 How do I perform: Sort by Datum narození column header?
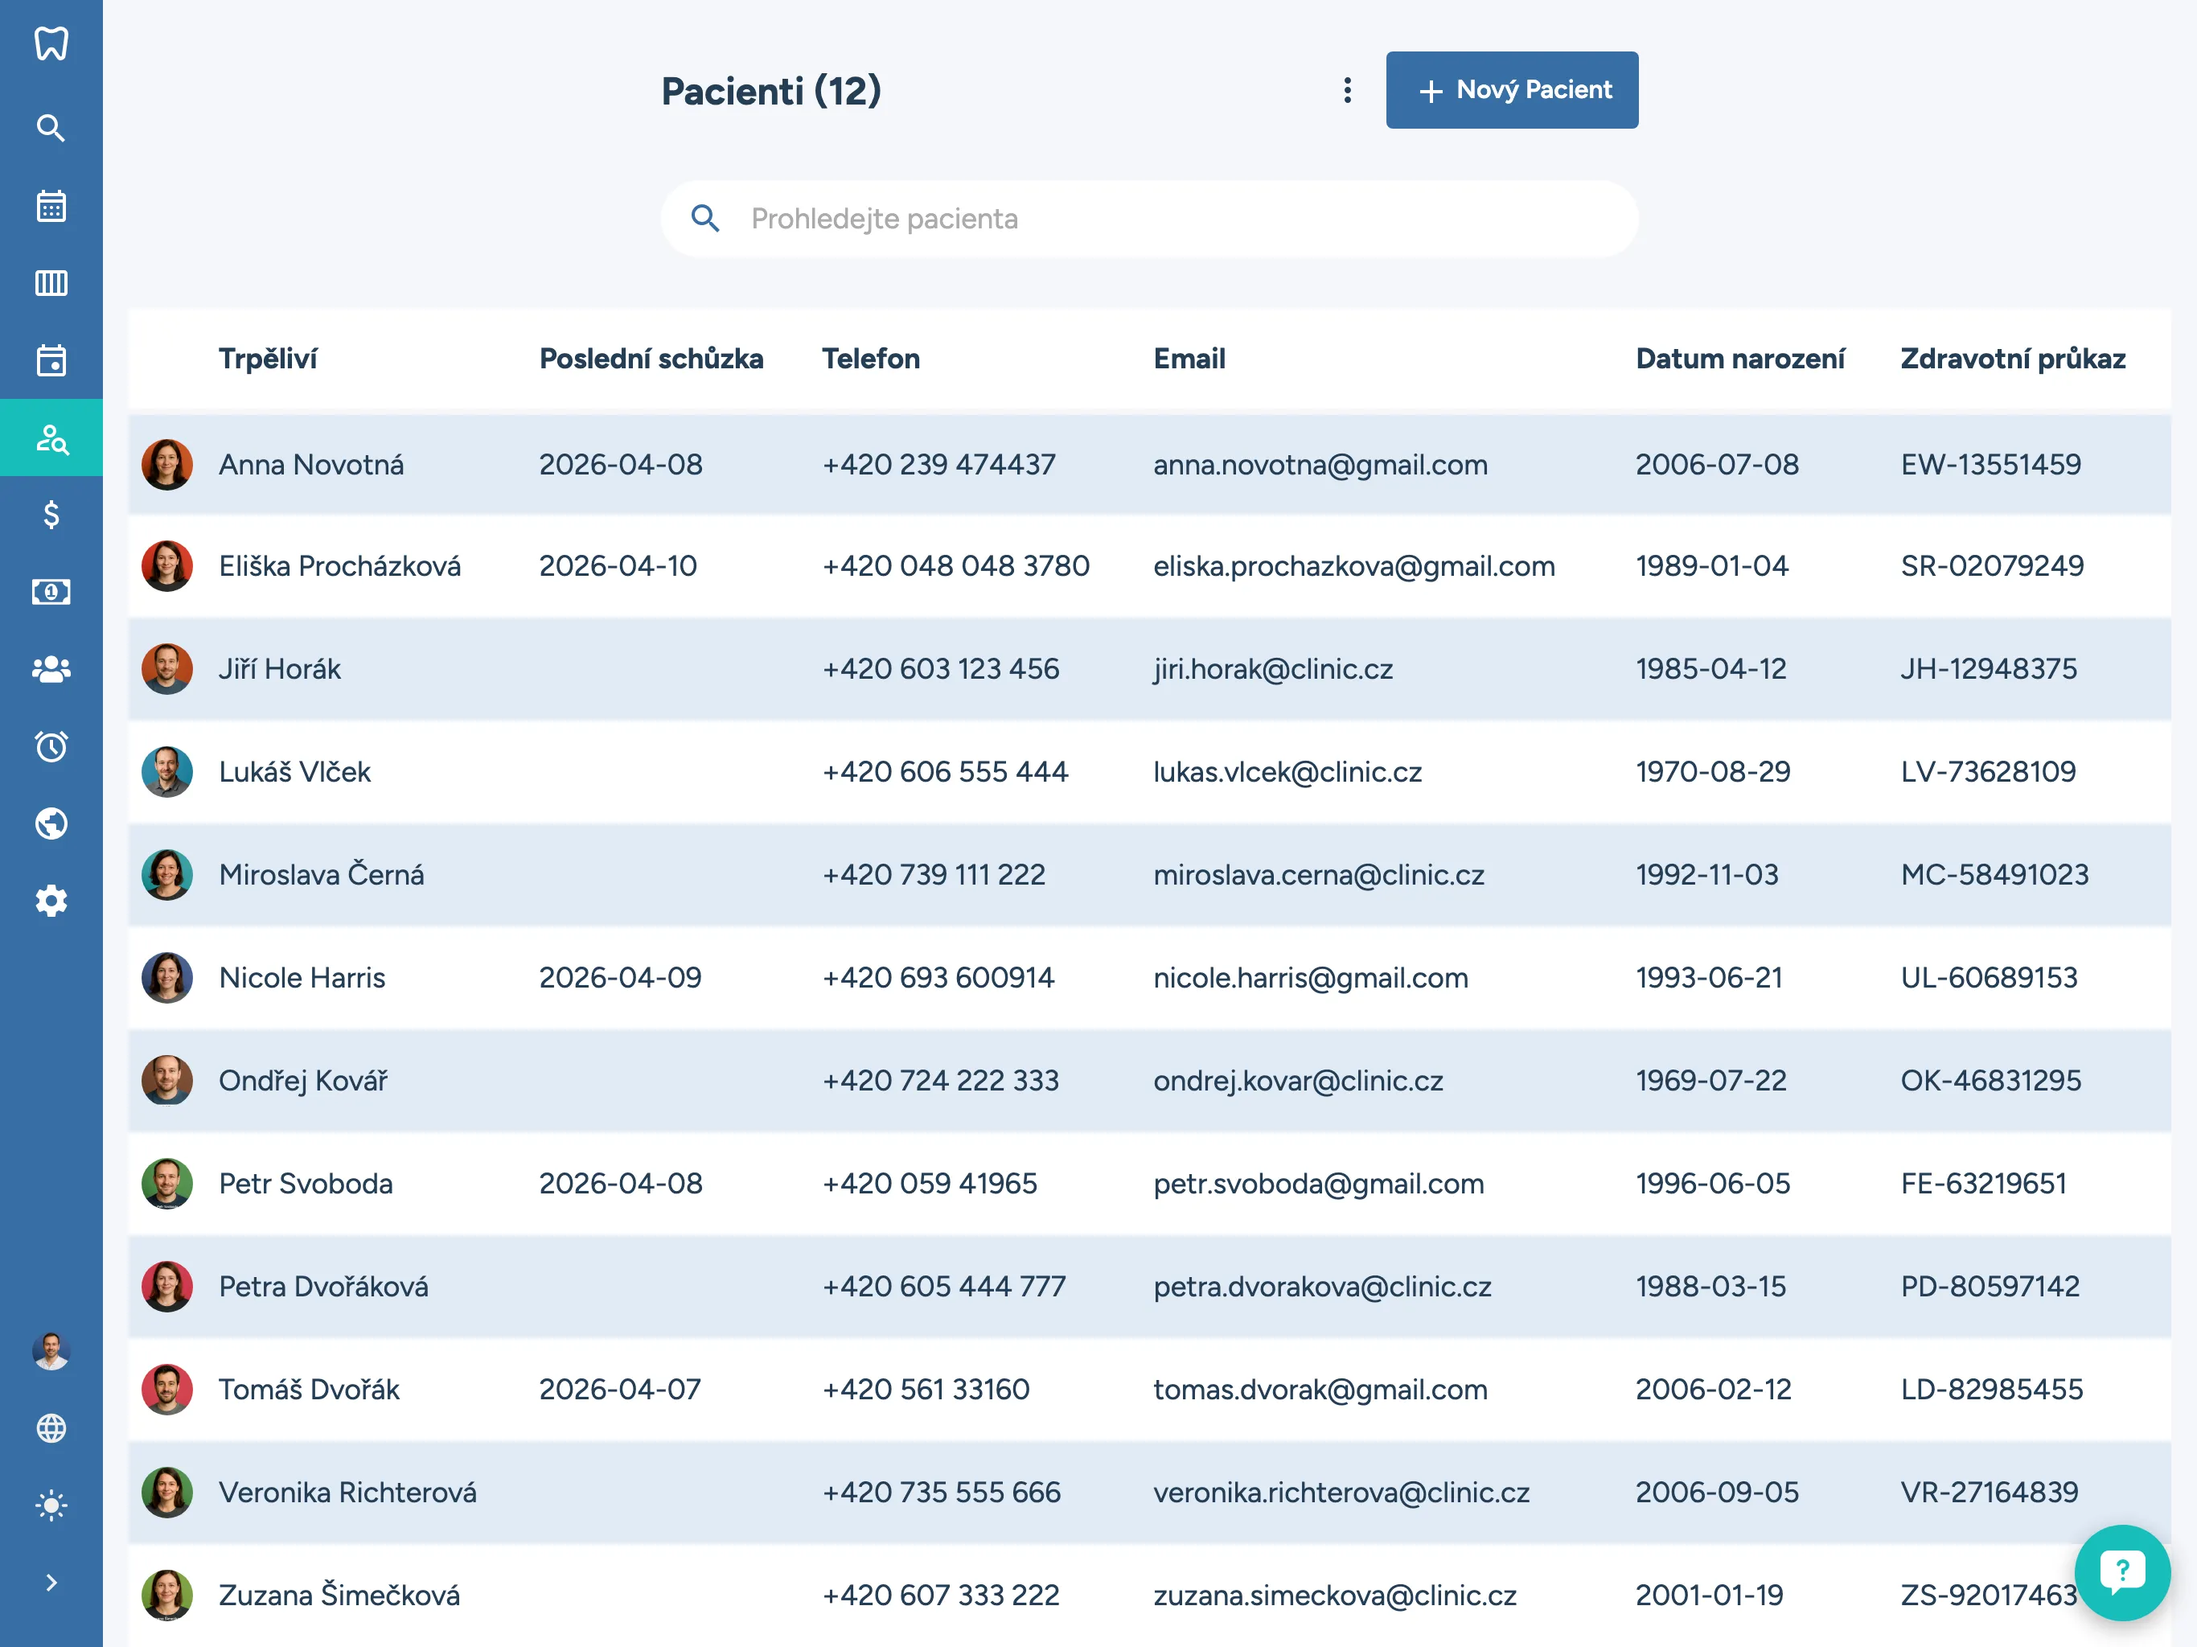(x=1739, y=359)
